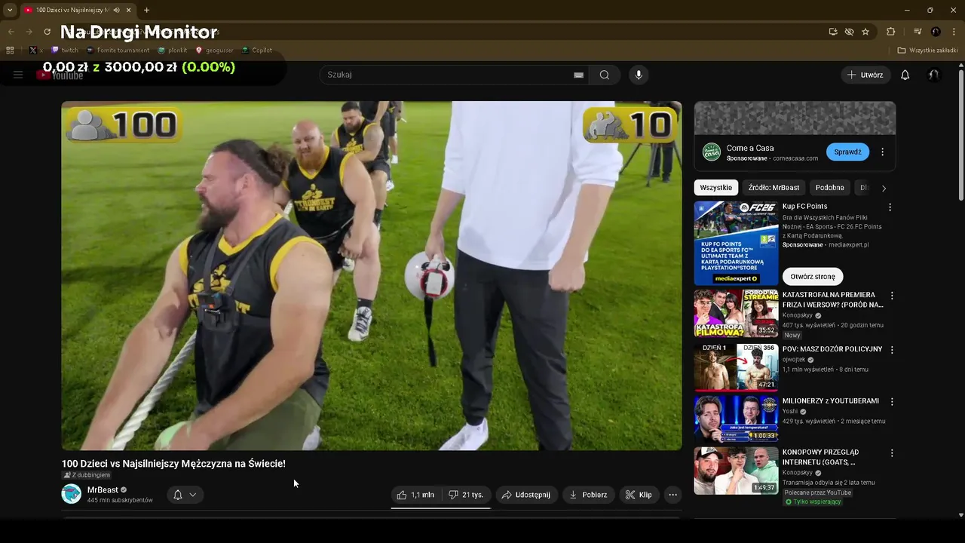Open options for POV: MASZ DOZÓR POLICYJNY
The height and width of the screenshot is (543, 965).
click(x=892, y=350)
